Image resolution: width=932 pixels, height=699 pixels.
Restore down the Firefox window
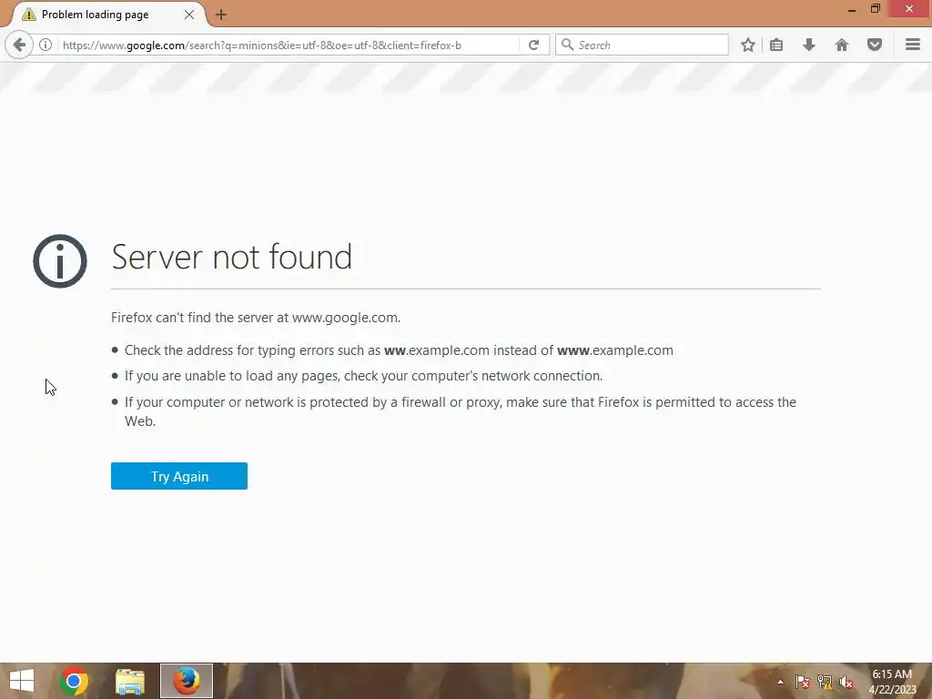click(x=876, y=9)
